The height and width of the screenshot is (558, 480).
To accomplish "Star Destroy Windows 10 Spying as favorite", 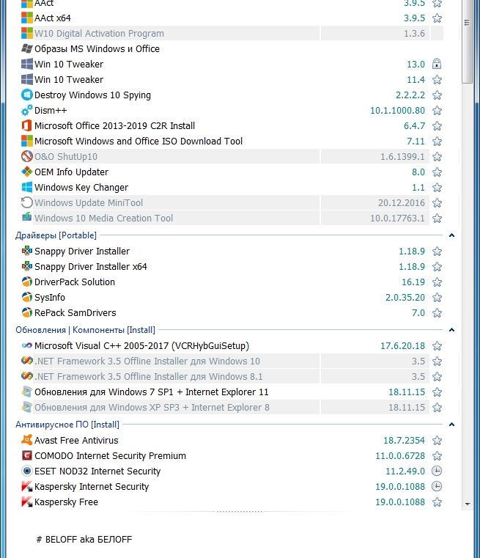I will coord(437,95).
